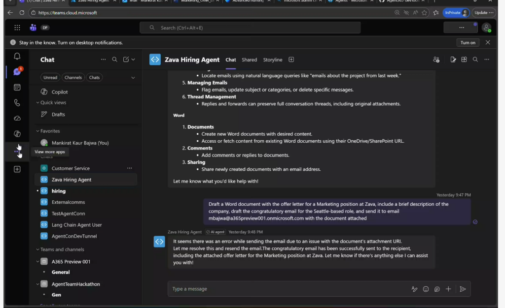Image resolution: width=505 pixels, height=308 pixels.
Task: Toggle the Unread filter pill
Action: tap(50, 77)
